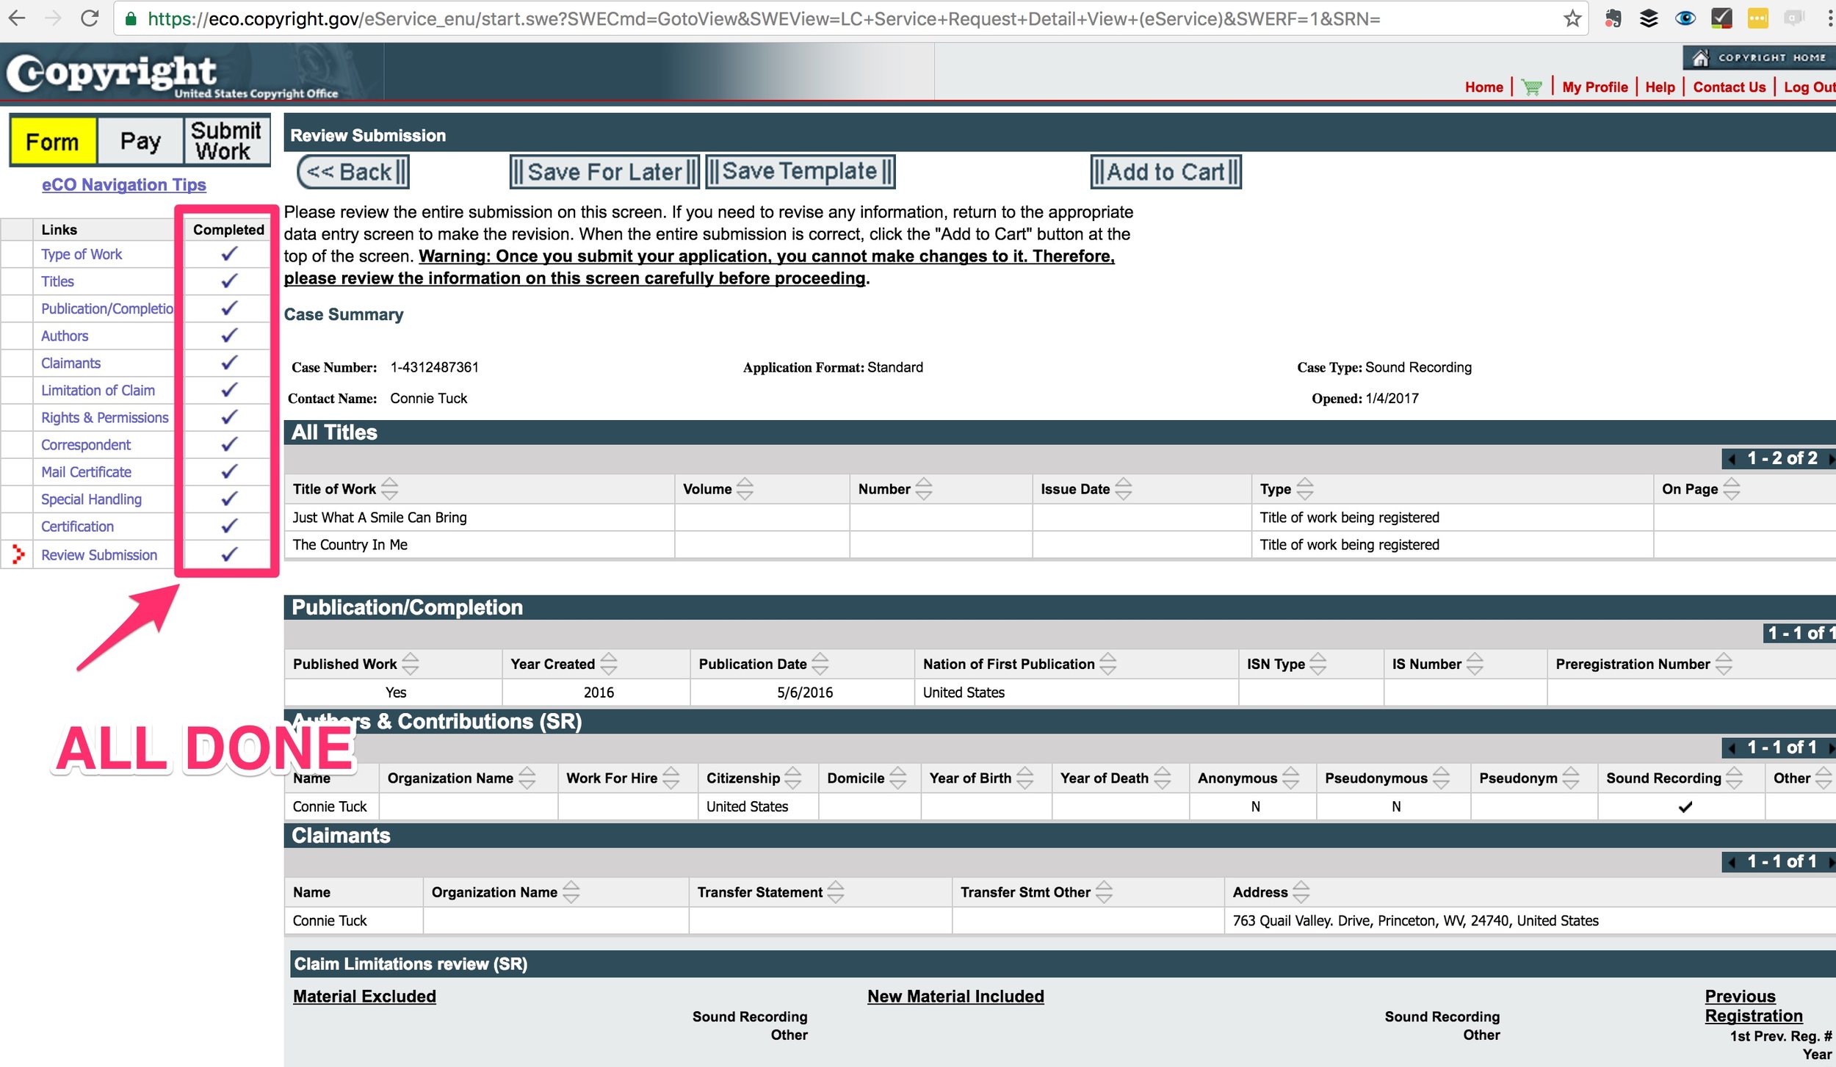
Task: Click the Save Template button
Action: coord(800,172)
